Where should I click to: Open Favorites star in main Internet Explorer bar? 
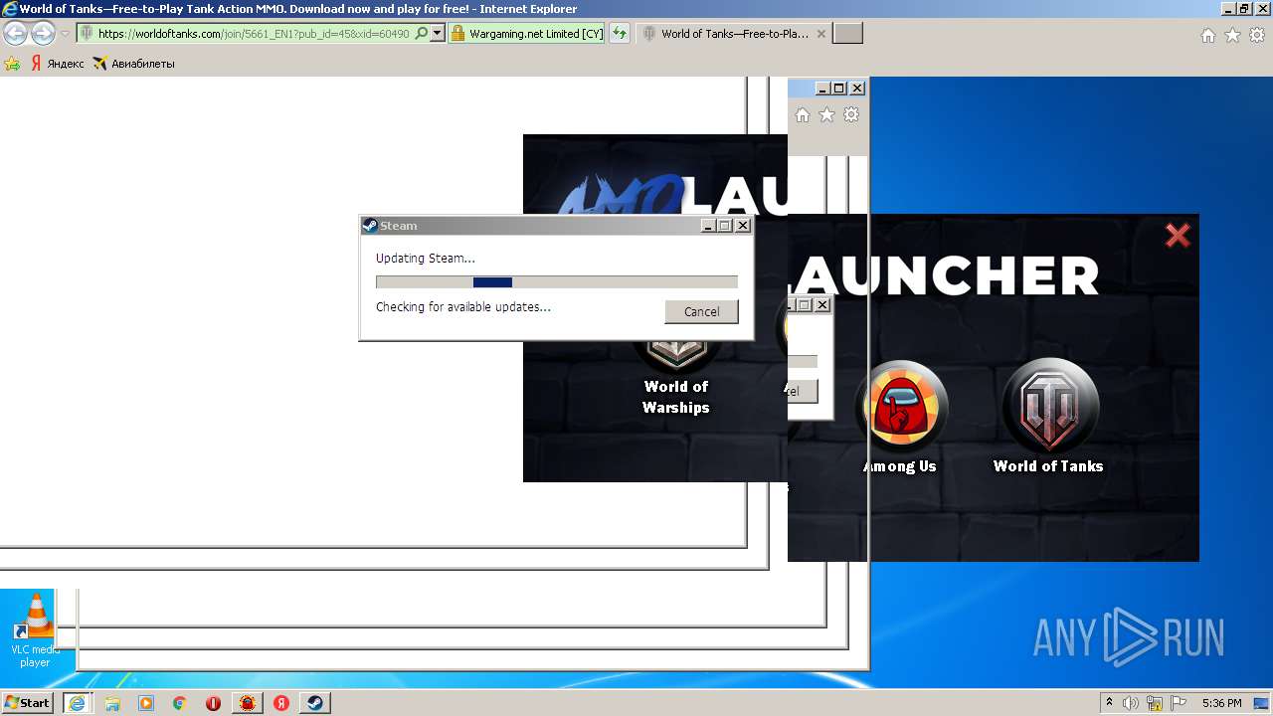pyautogui.click(x=1232, y=35)
